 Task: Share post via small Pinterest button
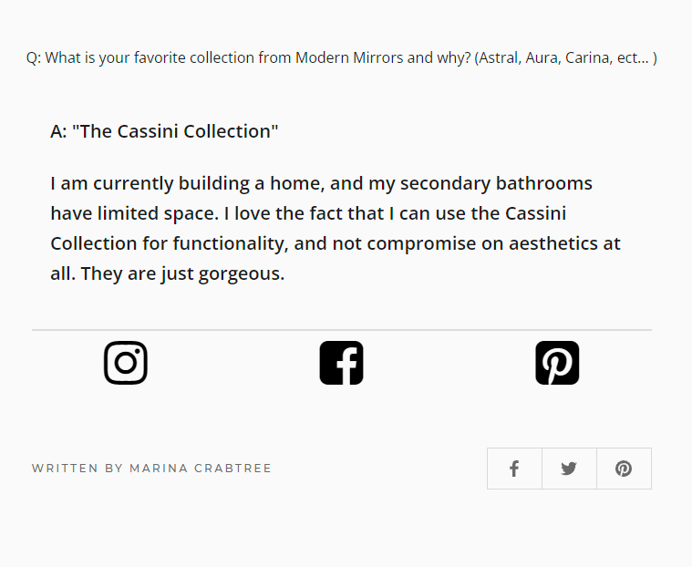tap(624, 469)
